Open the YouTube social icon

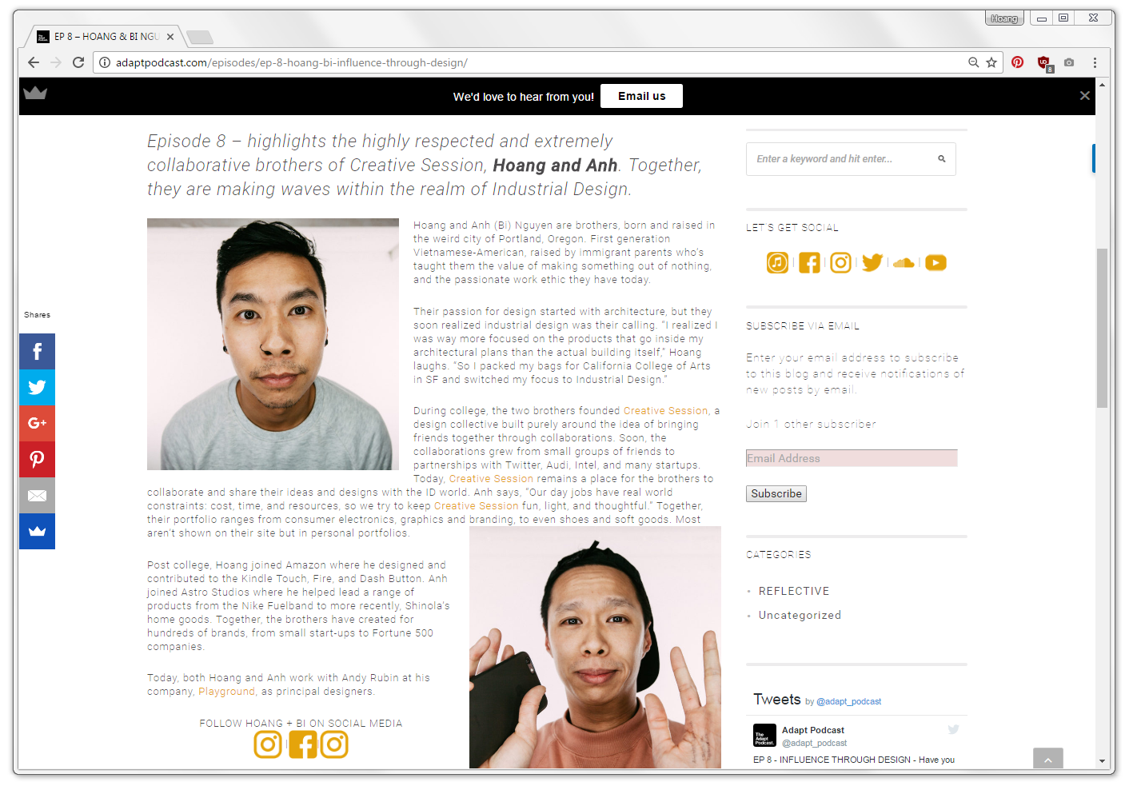(936, 263)
